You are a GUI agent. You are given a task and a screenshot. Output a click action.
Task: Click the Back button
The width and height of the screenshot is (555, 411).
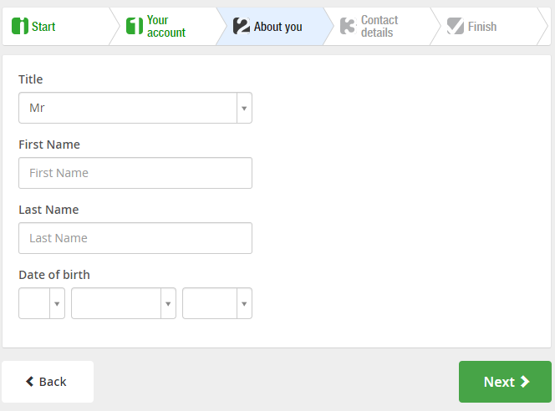tap(48, 382)
